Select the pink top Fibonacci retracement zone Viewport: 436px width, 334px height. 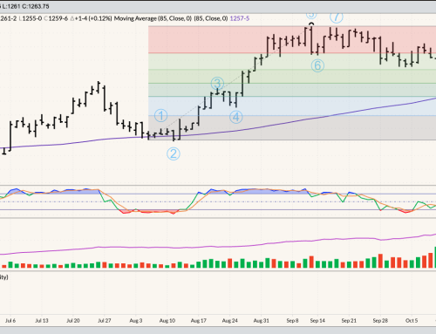tap(292, 39)
